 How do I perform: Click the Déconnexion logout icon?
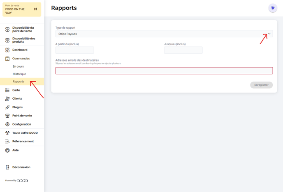(7, 167)
